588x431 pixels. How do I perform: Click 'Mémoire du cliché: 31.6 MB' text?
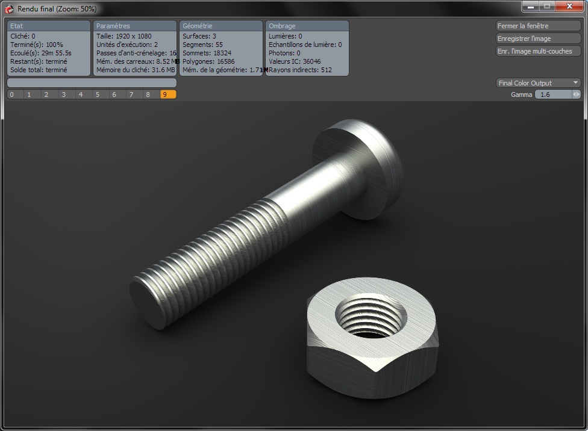(x=136, y=70)
